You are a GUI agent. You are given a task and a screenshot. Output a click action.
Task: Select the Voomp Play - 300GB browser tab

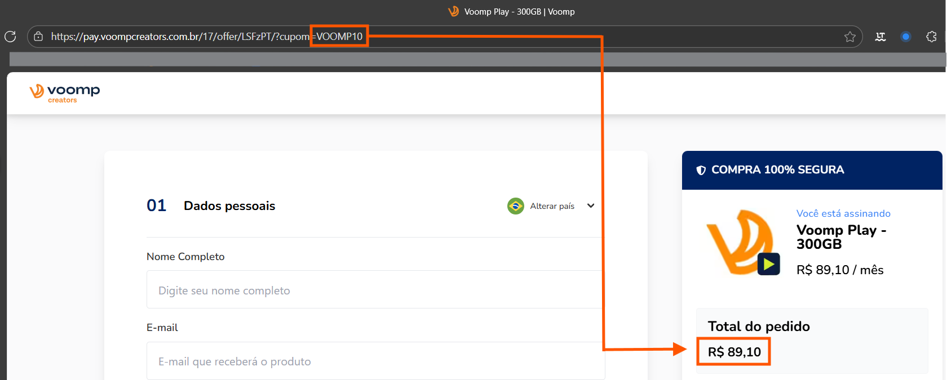(x=512, y=11)
